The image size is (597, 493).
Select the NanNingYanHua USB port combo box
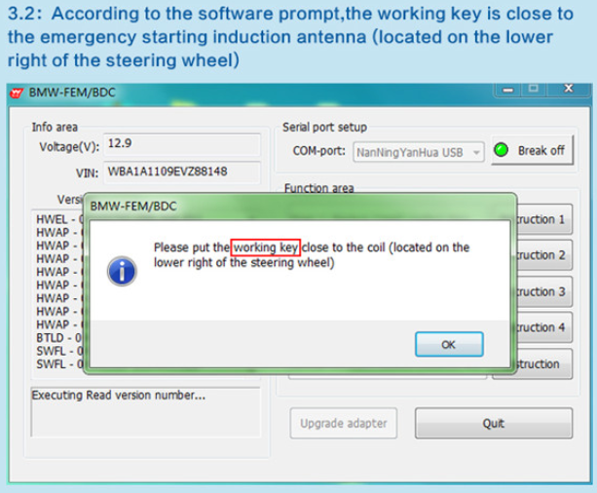pyautogui.click(x=419, y=152)
